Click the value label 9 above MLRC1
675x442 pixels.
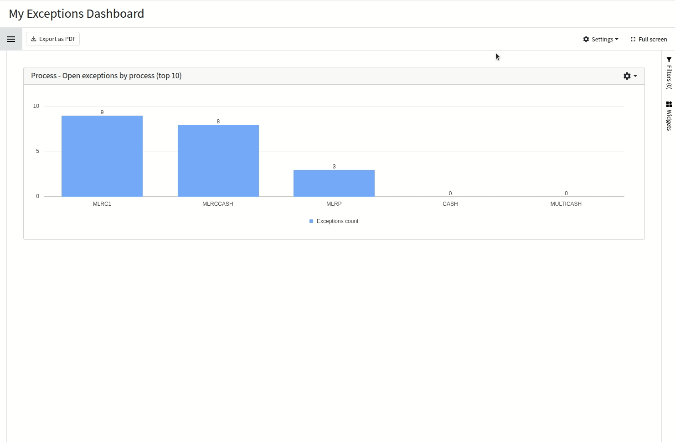[102, 112]
